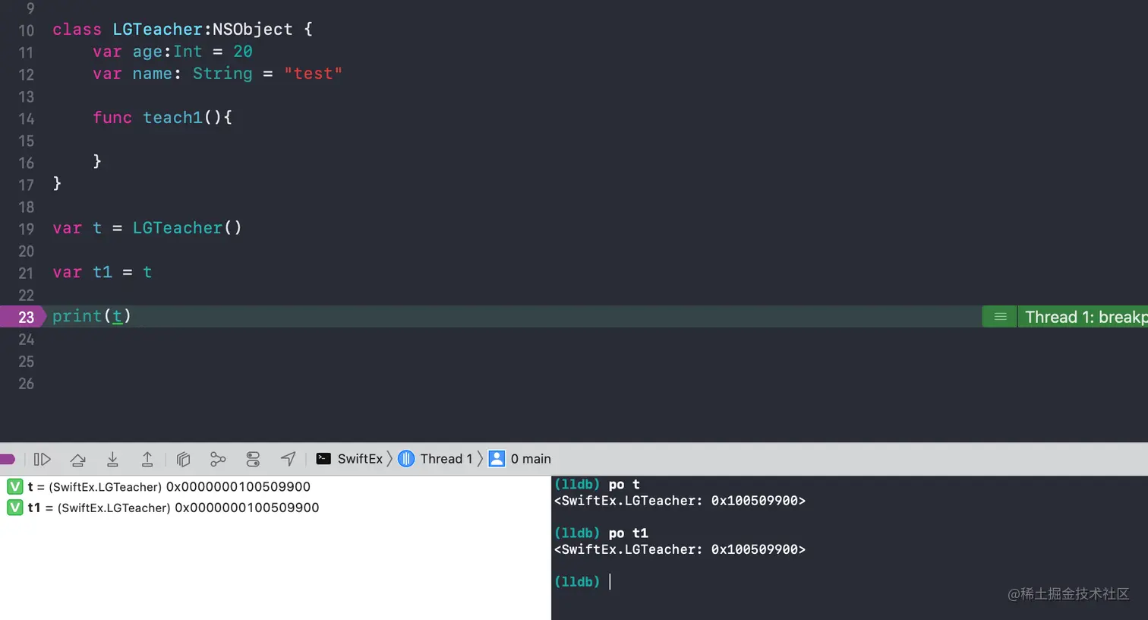Open Thread 1 in debug jump bar

(x=436, y=459)
